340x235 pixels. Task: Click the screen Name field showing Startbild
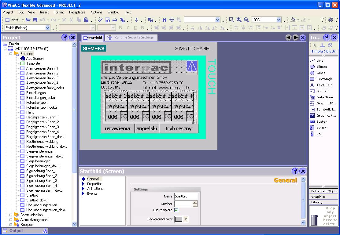186,197
